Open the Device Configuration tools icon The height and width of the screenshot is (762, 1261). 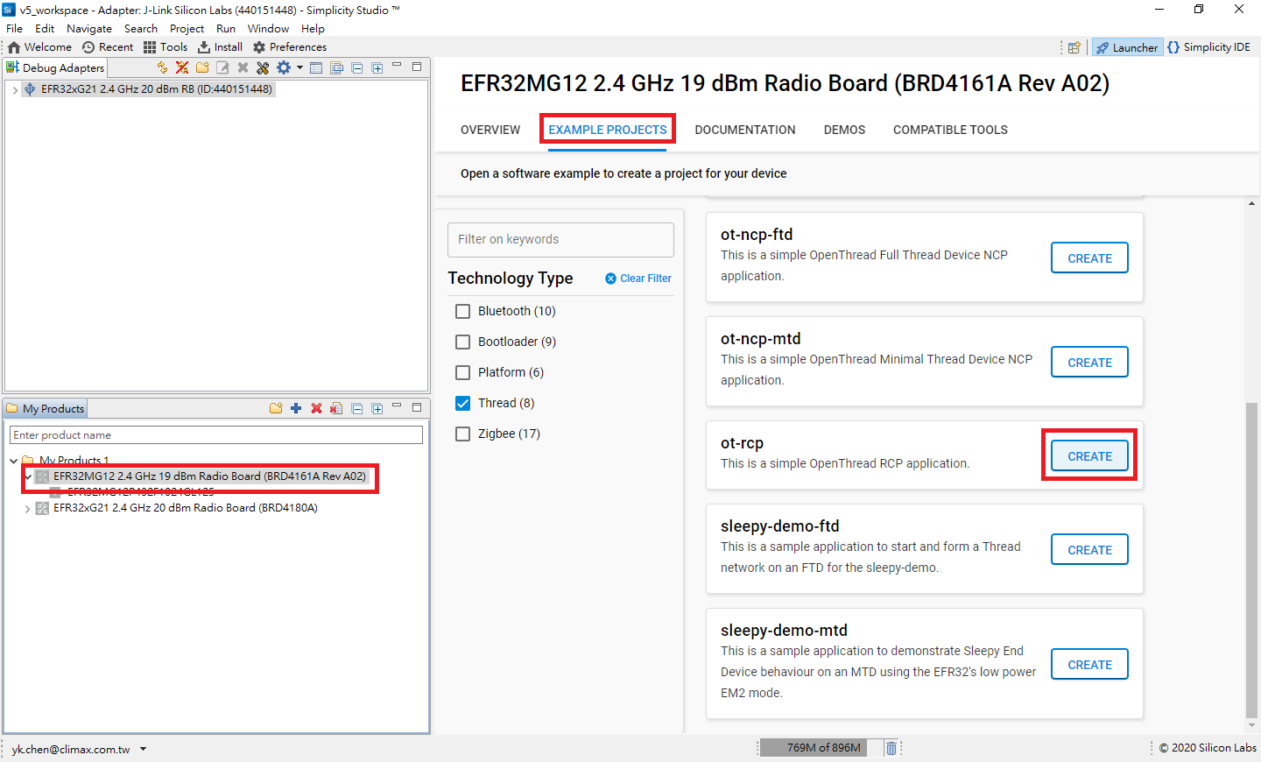point(263,67)
